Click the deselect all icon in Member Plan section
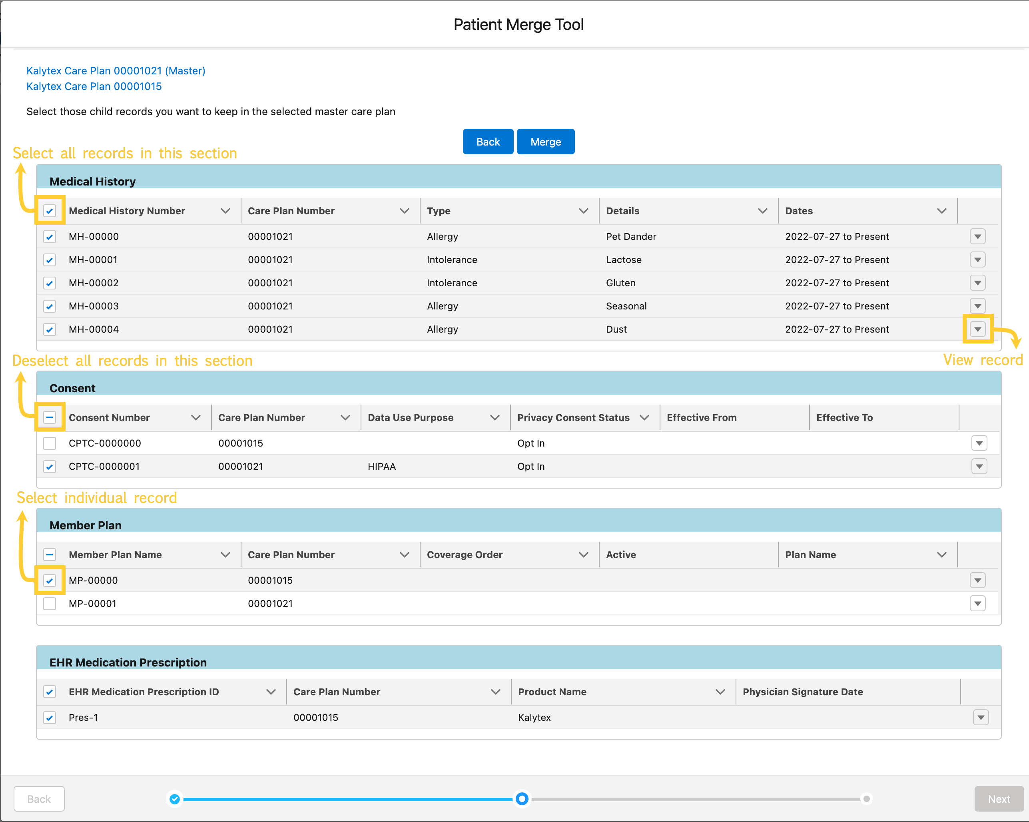The height and width of the screenshot is (822, 1029). click(x=51, y=555)
